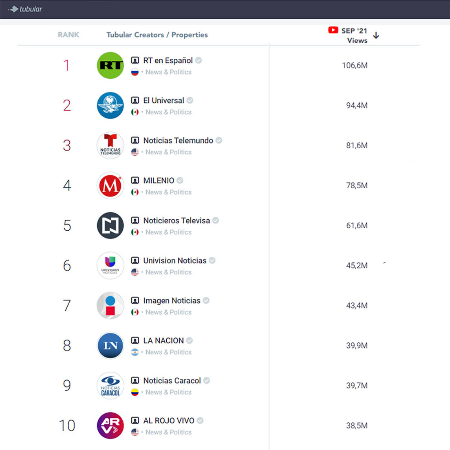Open the RT en Español channel link

168,60
